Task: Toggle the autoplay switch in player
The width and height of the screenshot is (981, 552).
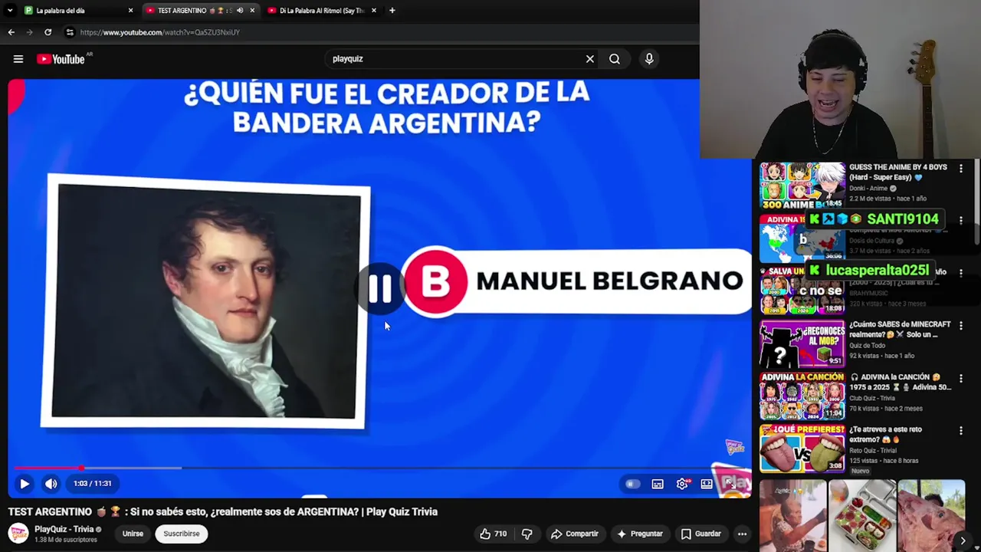Action: (x=632, y=484)
